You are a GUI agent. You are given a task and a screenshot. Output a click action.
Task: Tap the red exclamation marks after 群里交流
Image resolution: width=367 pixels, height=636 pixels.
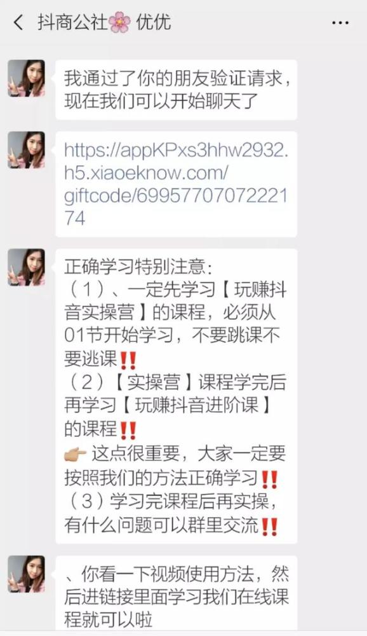point(269,527)
